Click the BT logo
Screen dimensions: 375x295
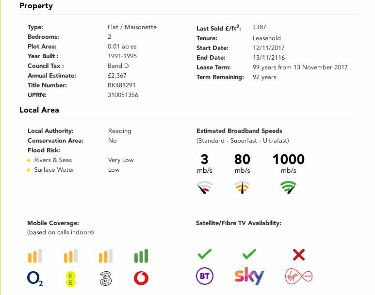point(204,277)
